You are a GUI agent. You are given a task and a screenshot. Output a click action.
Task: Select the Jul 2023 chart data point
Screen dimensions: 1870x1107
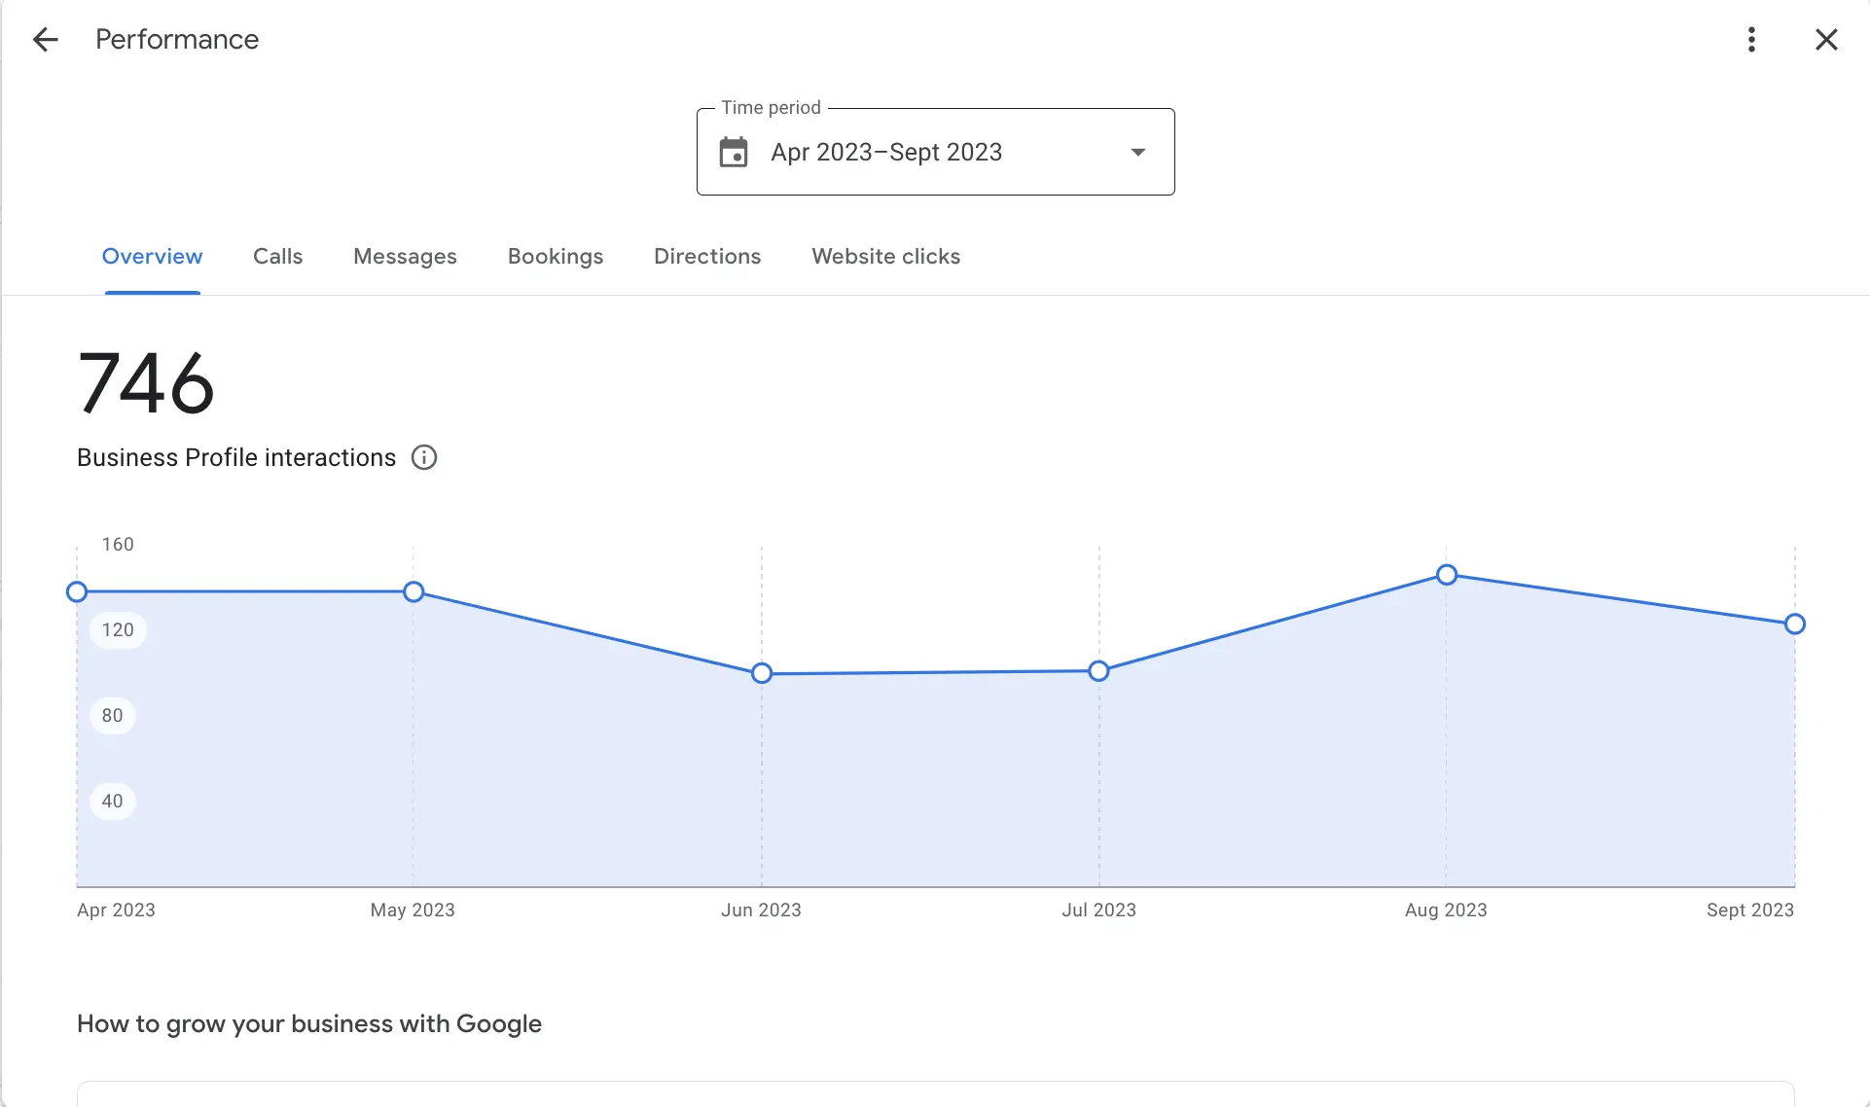point(1098,671)
